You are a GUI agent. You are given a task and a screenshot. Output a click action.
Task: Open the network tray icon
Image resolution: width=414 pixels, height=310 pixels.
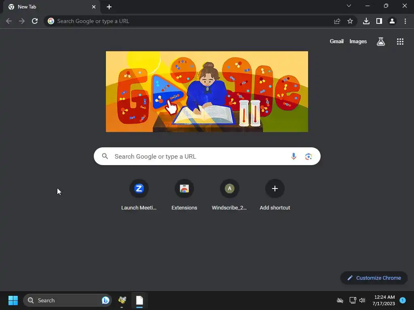point(353,300)
